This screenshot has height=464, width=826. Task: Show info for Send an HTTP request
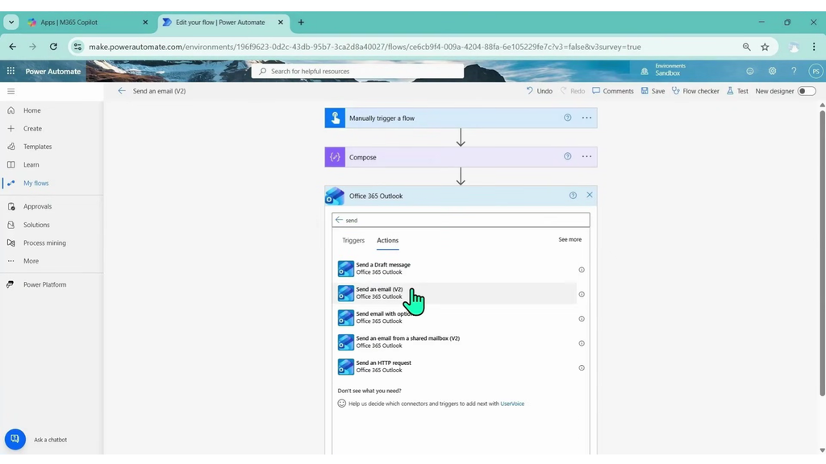tap(582, 368)
